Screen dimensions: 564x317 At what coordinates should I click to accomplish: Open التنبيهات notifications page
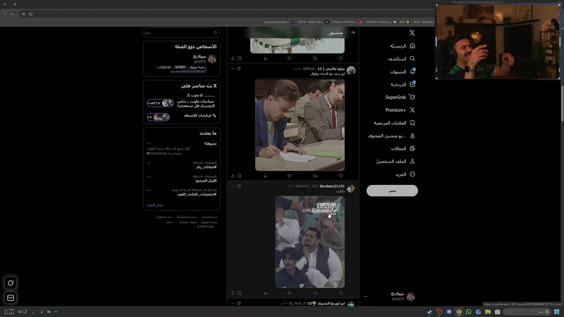click(403, 71)
